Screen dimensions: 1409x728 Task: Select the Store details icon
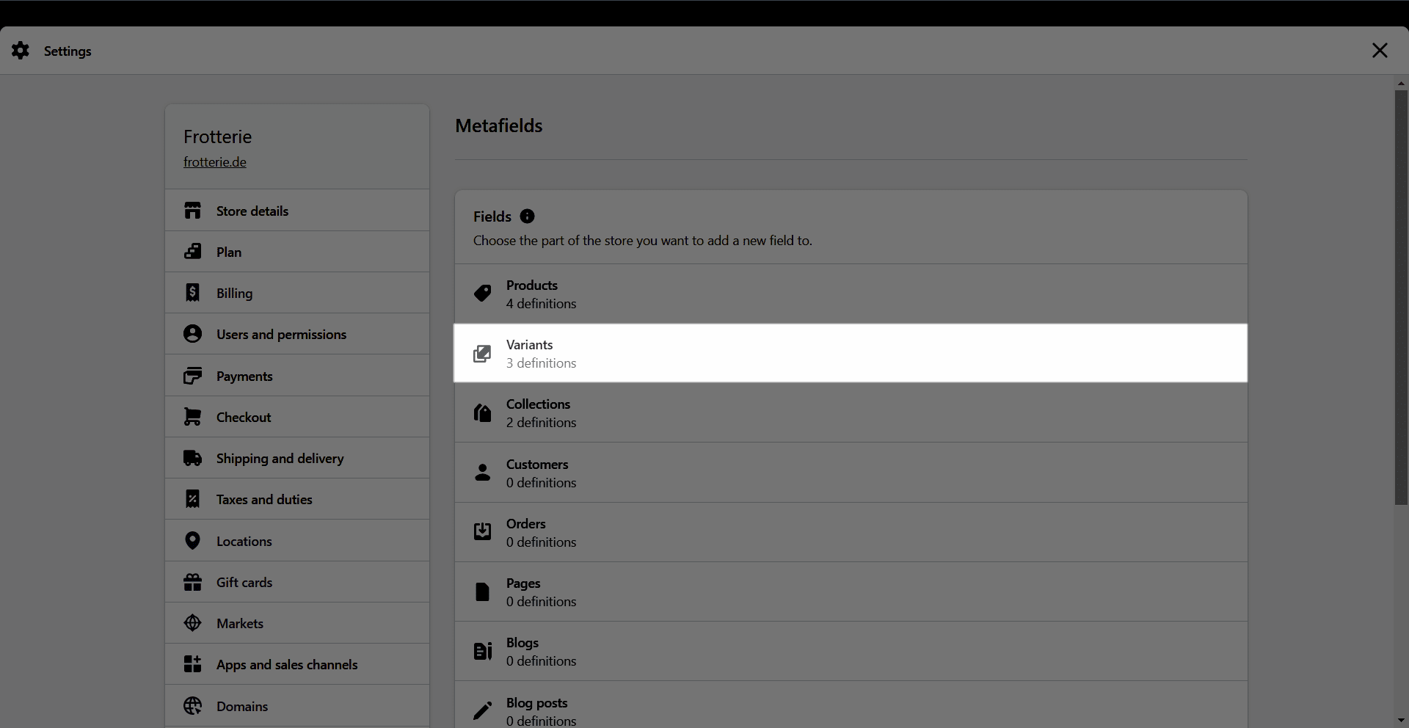192,211
